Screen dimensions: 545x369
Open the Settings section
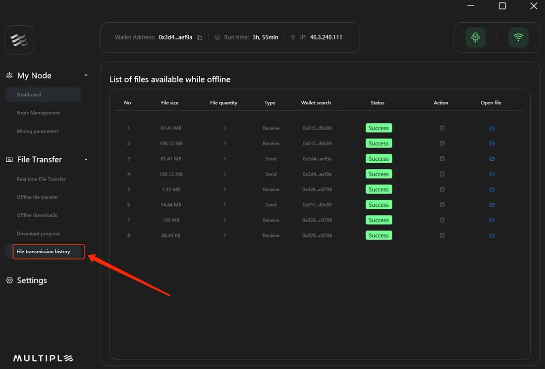(32, 280)
